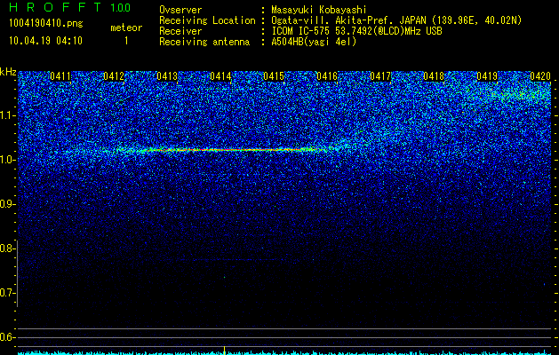The image size is (559, 355).
Task: Click the 0417 time marker
Action: 380,75
